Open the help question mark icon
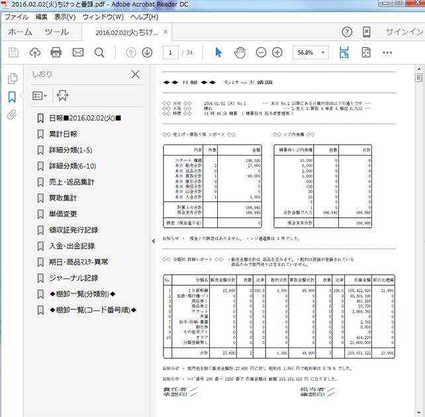Viewport: 425px width, 417px height. pos(347,32)
